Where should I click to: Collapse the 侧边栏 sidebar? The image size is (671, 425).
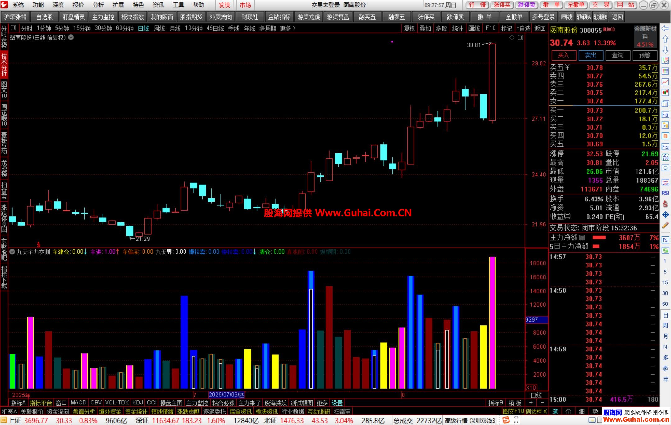[536, 411]
